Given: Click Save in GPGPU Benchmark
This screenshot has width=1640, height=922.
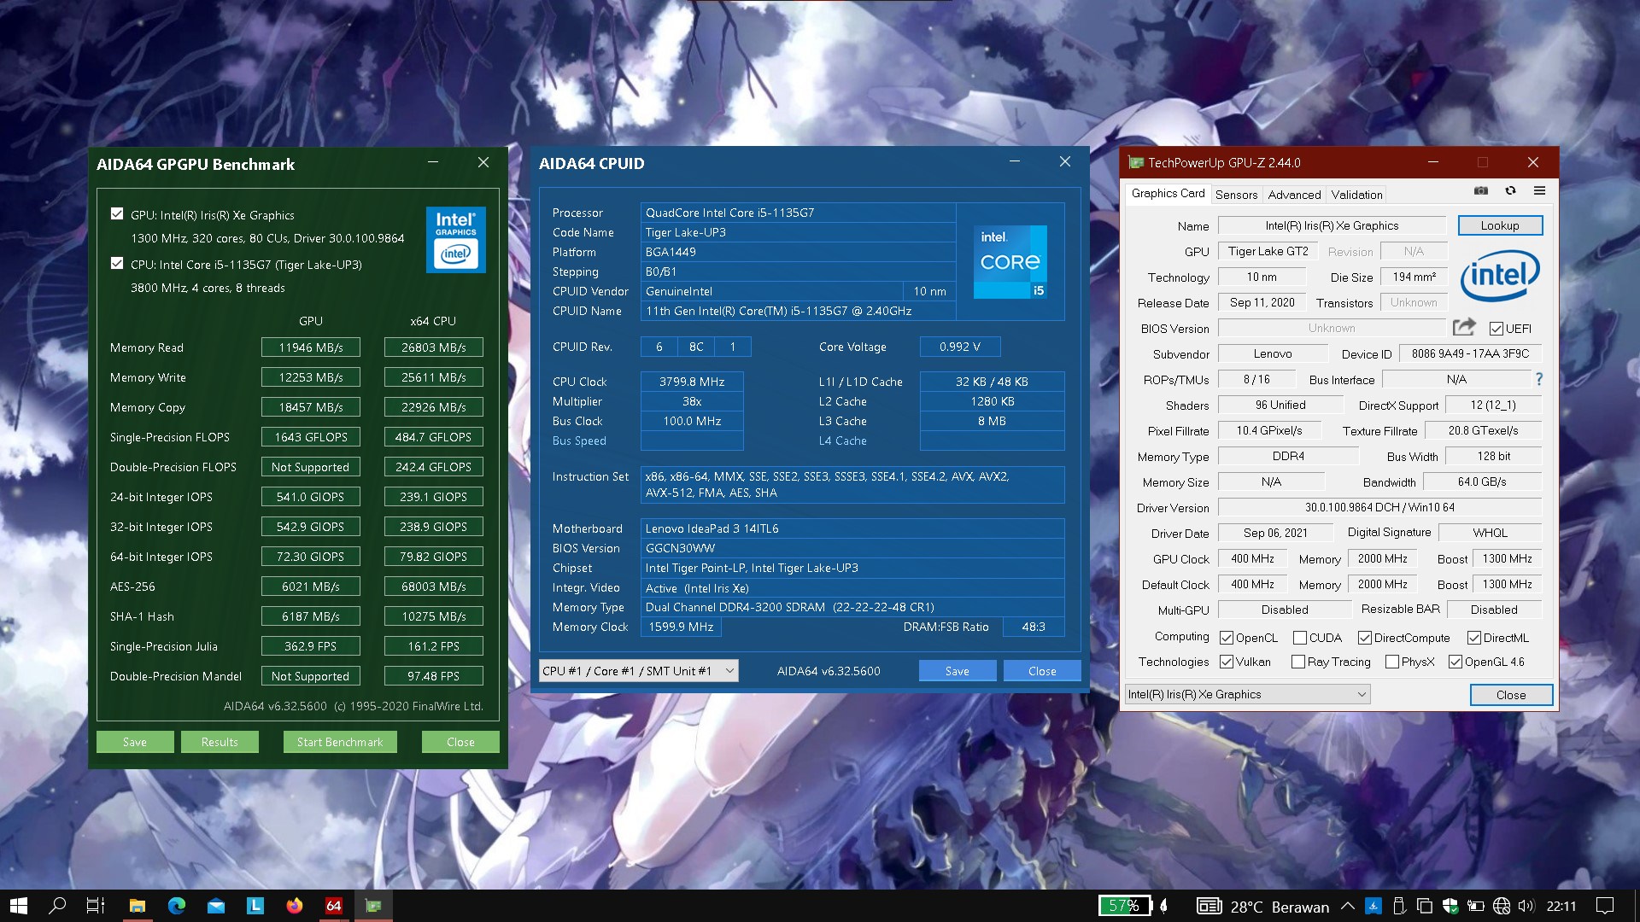Looking at the screenshot, I should coord(135,742).
